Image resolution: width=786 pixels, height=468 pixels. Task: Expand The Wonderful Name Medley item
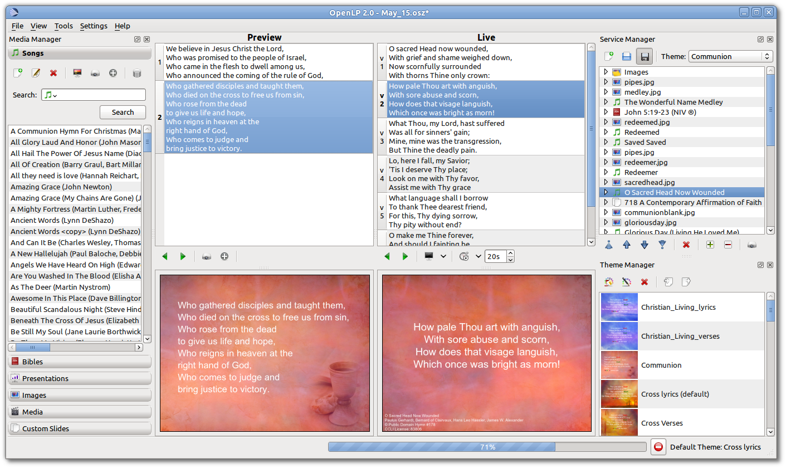pyautogui.click(x=606, y=102)
